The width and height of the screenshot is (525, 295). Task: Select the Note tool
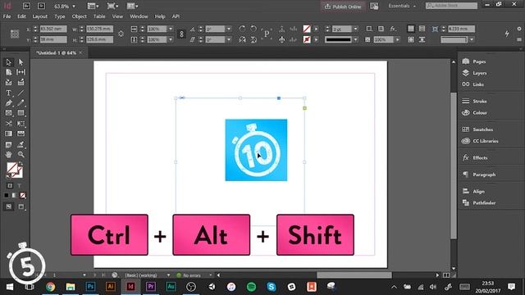(x=9, y=144)
